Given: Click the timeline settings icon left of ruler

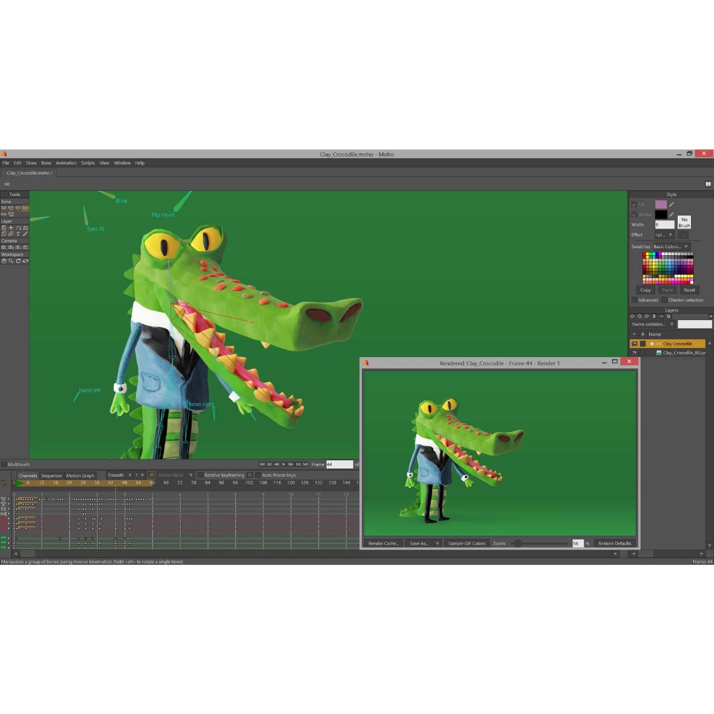Looking at the screenshot, I should tap(3, 483).
